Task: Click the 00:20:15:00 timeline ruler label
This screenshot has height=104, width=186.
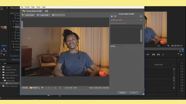Action: tap(159, 65)
